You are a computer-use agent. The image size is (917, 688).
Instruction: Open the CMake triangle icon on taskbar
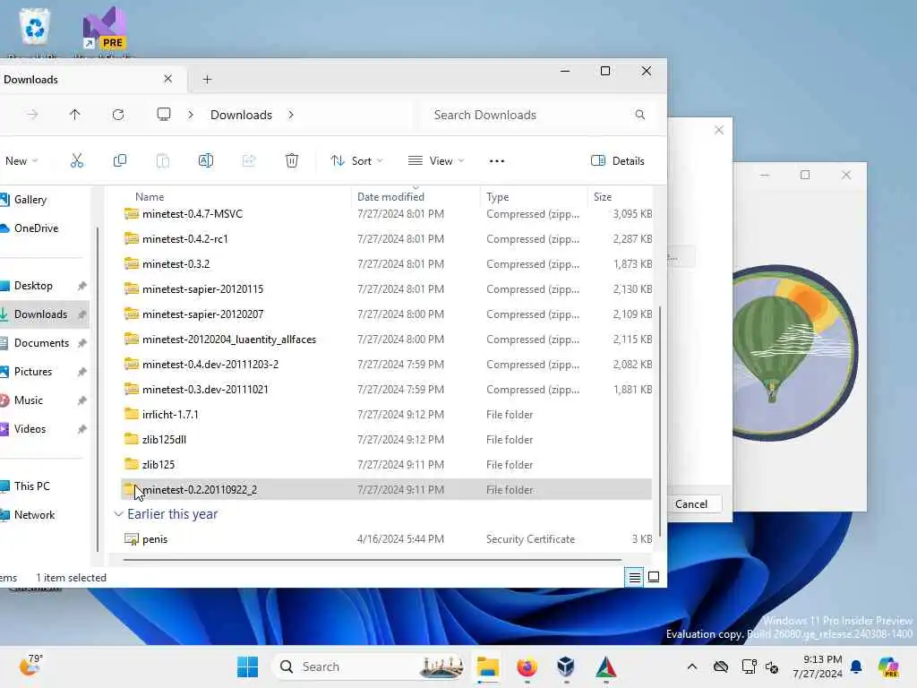[x=606, y=666]
